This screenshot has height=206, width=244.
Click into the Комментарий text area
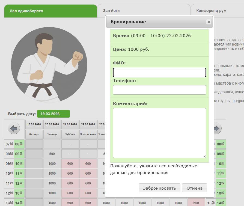click(159, 133)
